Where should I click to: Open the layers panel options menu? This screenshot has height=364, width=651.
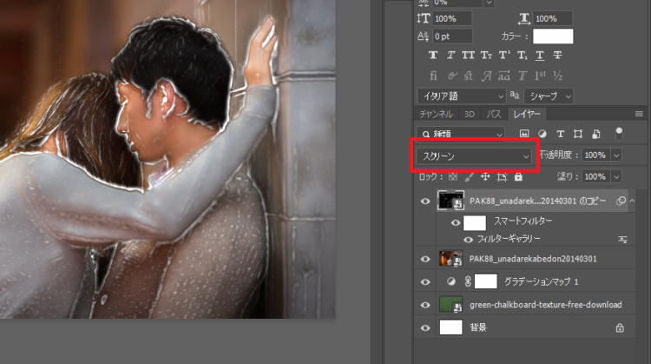pos(639,114)
